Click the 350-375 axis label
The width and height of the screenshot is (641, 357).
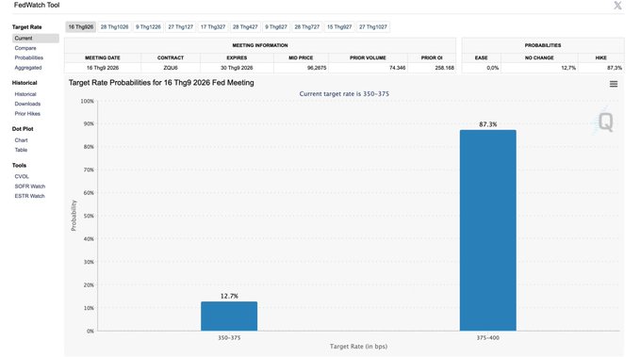(229, 338)
